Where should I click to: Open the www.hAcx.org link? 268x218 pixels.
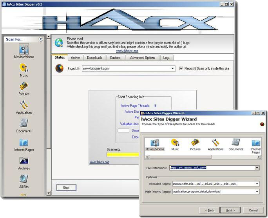point(99,162)
